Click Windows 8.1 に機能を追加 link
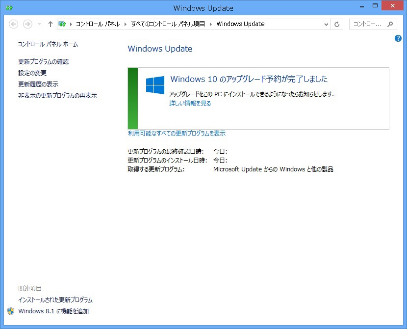Viewport: 407px width, 329px height. tap(53, 311)
